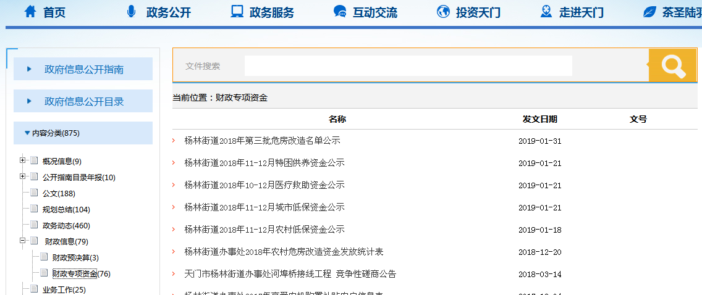Click the computer icon beside 政务服务
The width and height of the screenshot is (702, 295).
tap(237, 12)
